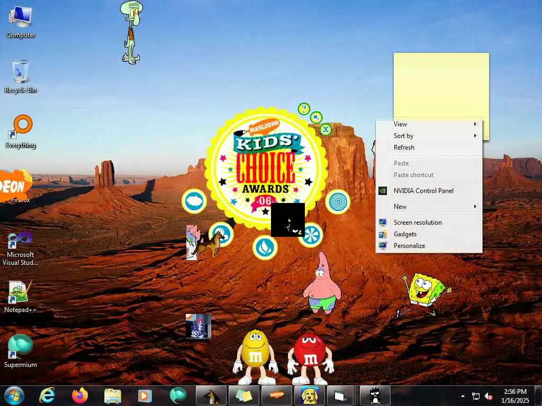The height and width of the screenshot is (406, 542).
Task: Select the Everything search shortcut
Action: click(21, 132)
